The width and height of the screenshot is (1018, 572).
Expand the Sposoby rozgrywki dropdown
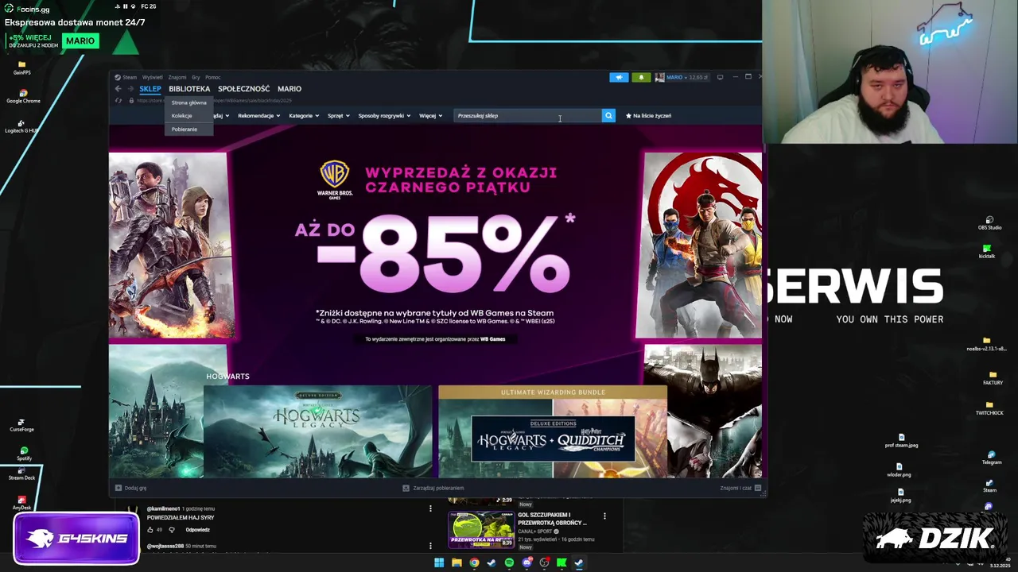[x=384, y=116]
